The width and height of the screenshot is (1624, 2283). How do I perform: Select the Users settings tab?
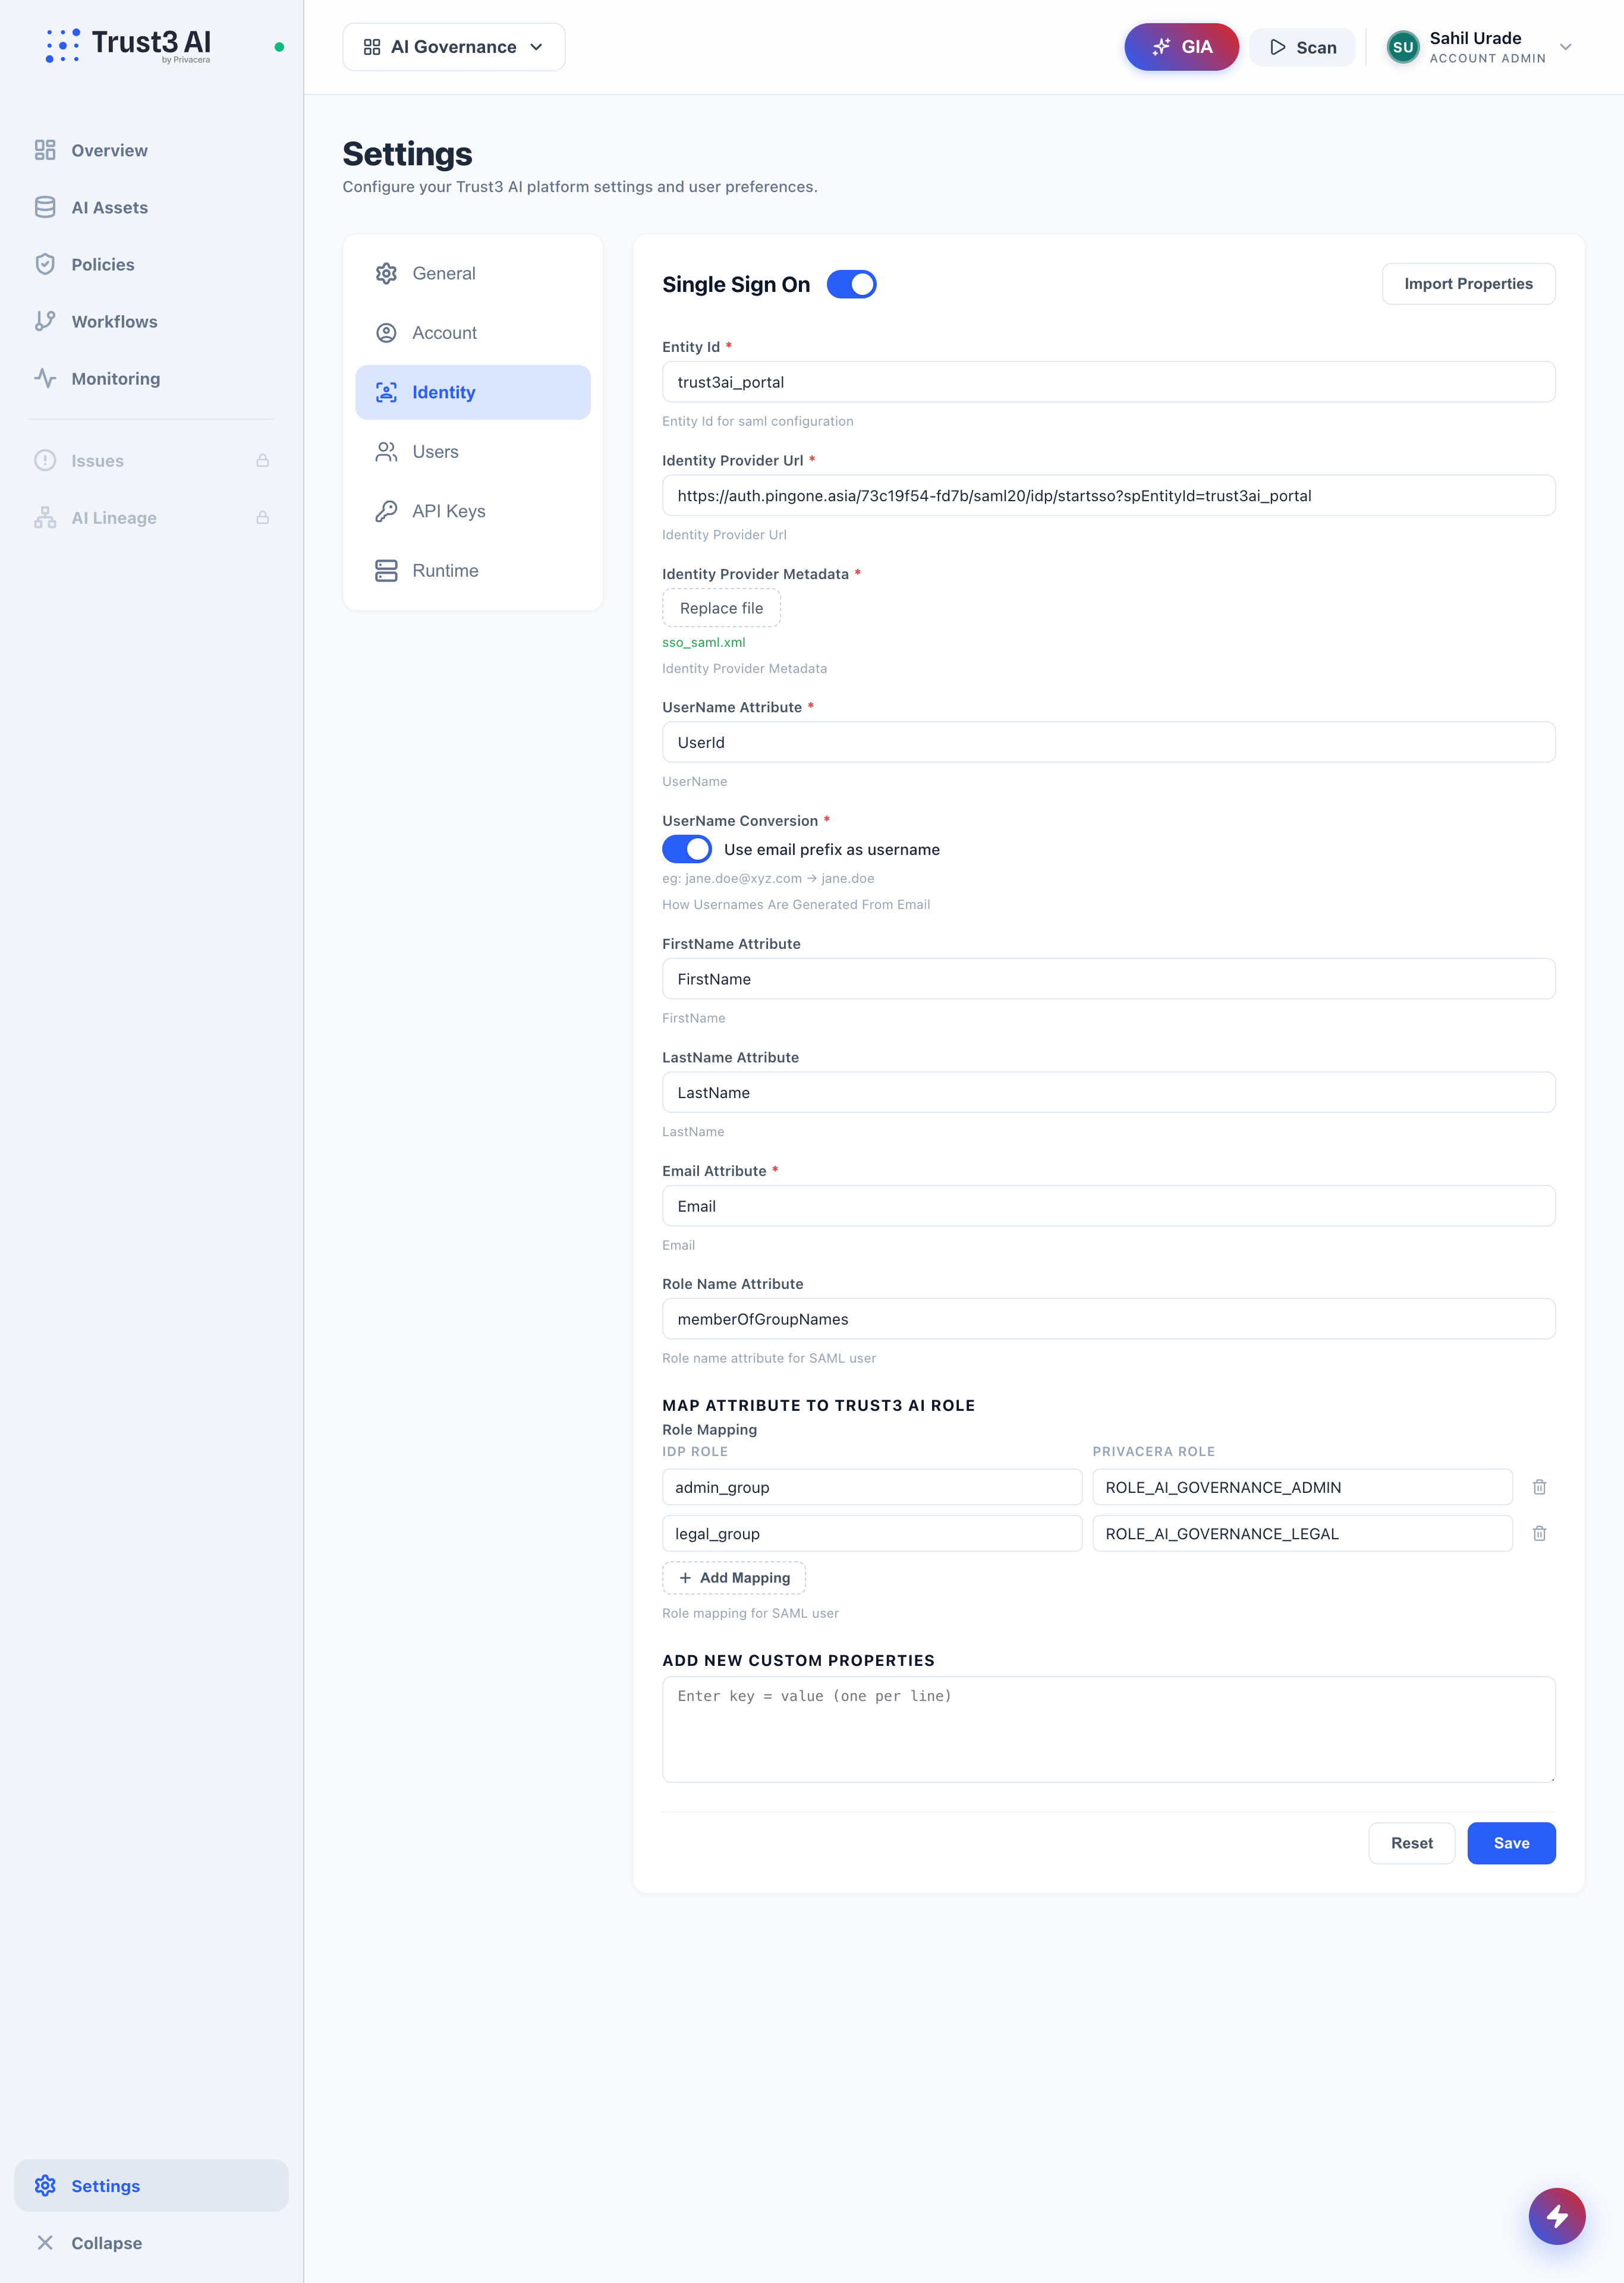pyautogui.click(x=473, y=452)
